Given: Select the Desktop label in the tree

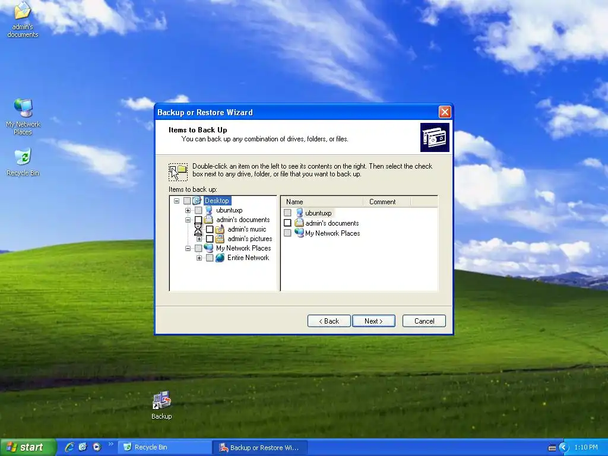Looking at the screenshot, I should tap(217, 201).
